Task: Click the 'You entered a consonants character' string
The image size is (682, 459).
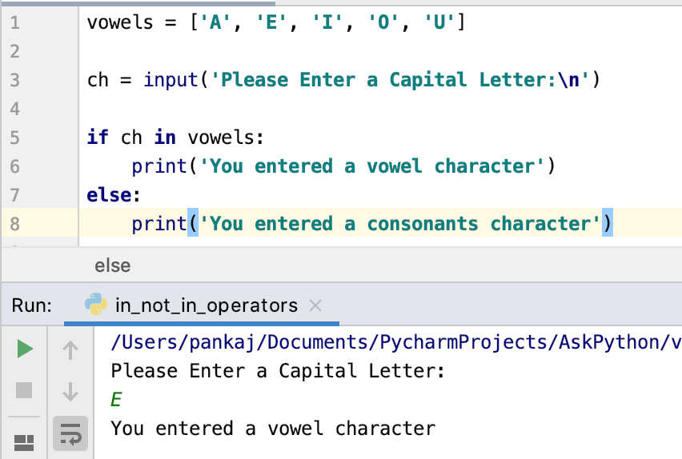Action: [x=400, y=224]
